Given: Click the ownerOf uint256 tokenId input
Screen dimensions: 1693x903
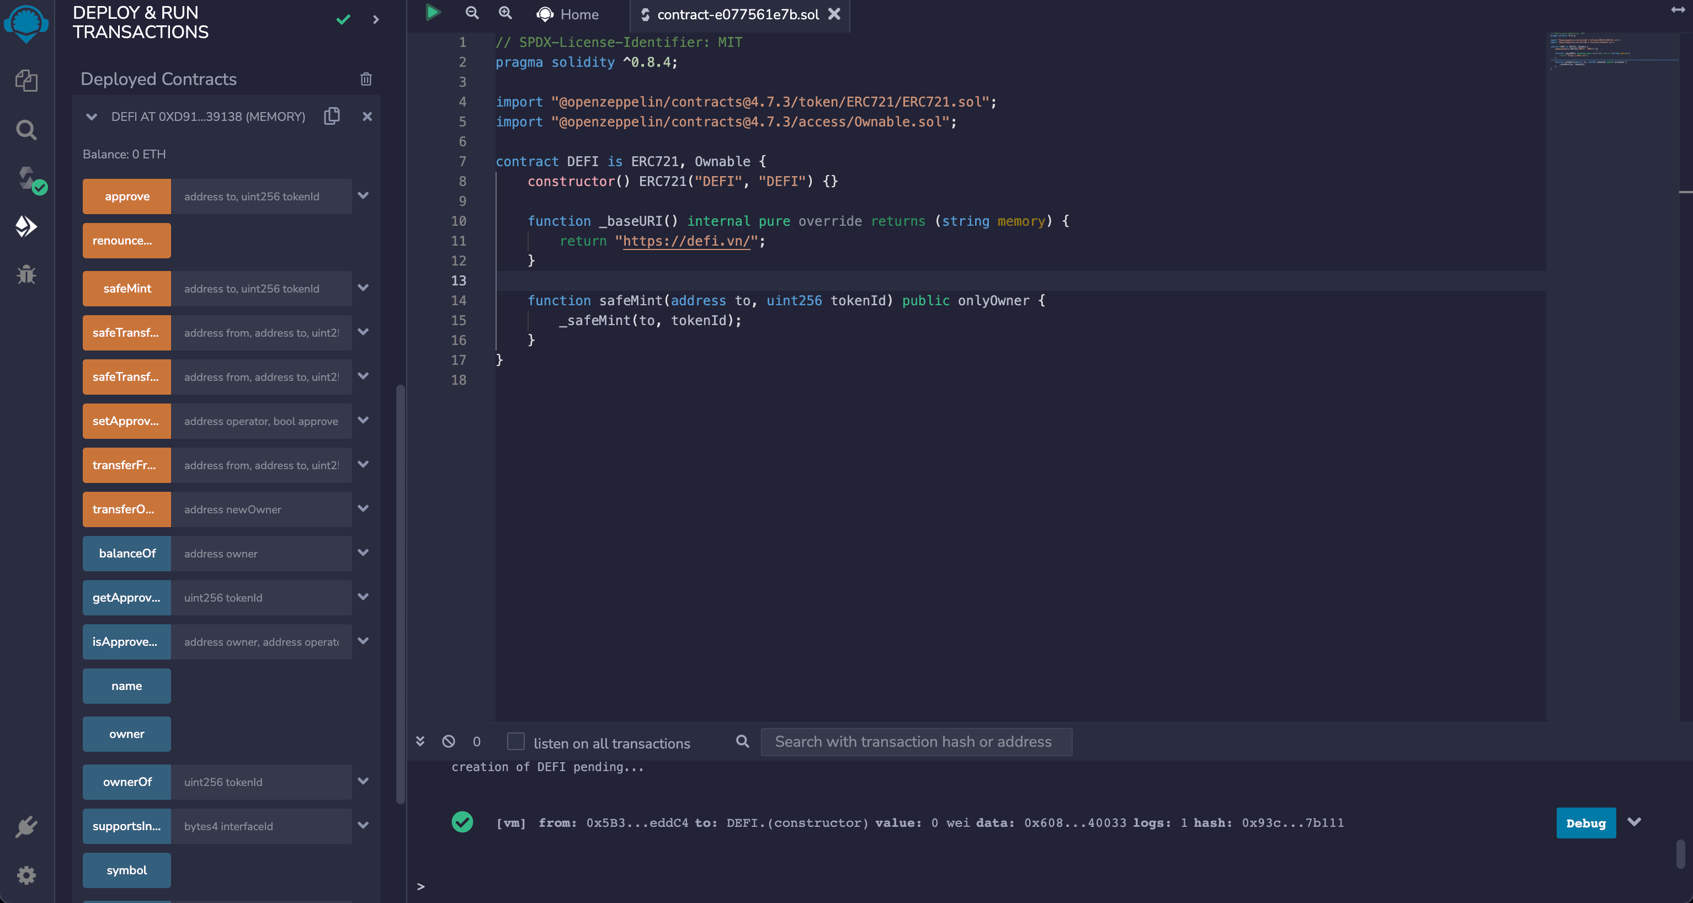Looking at the screenshot, I should [262, 782].
